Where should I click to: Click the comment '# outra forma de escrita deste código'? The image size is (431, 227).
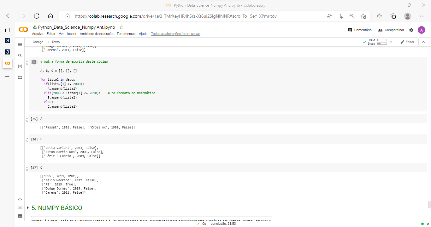pos(74,62)
